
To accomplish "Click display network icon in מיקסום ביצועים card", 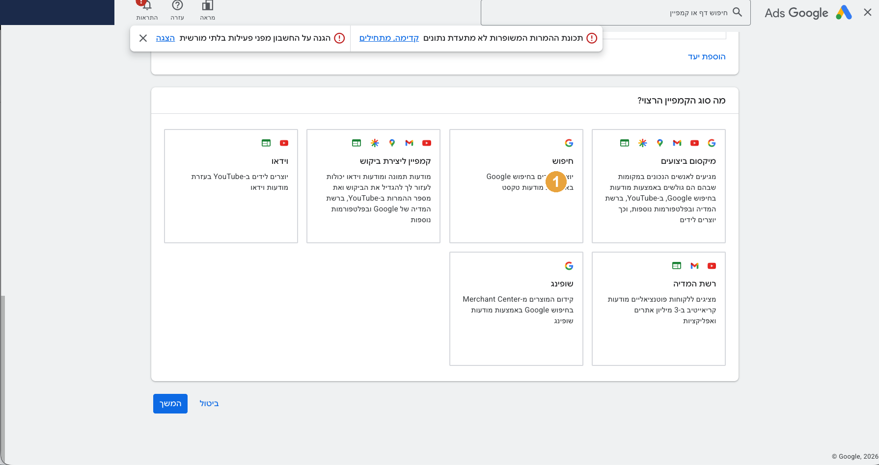I will [625, 143].
